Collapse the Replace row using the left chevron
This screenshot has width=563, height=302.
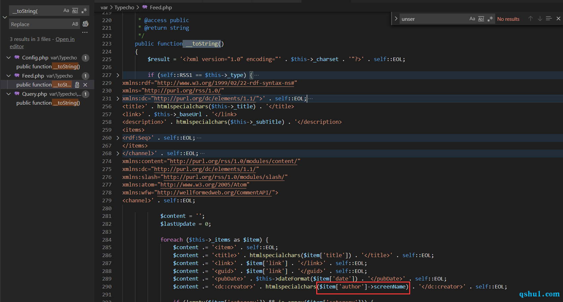point(5,17)
